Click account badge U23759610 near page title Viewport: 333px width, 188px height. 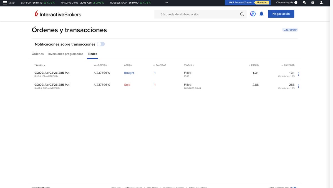pyautogui.click(x=290, y=30)
